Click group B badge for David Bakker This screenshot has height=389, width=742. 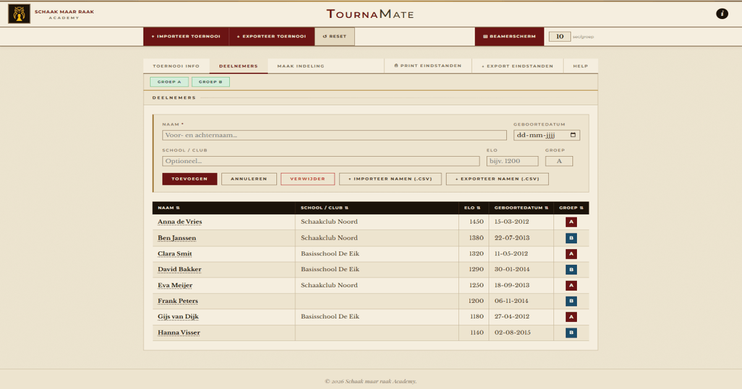tap(571, 270)
